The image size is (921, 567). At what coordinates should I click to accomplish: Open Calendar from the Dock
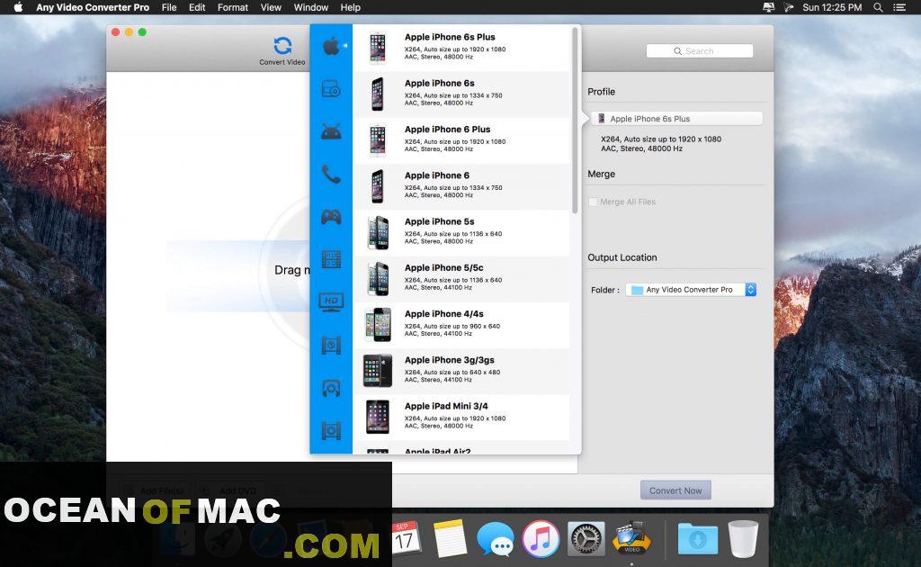(x=406, y=537)
